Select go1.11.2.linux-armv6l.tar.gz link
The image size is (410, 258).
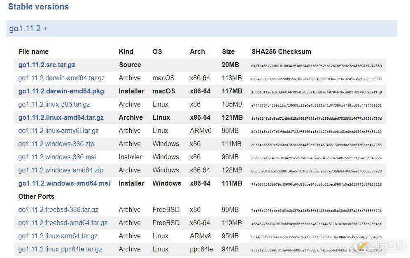point(58,131)
